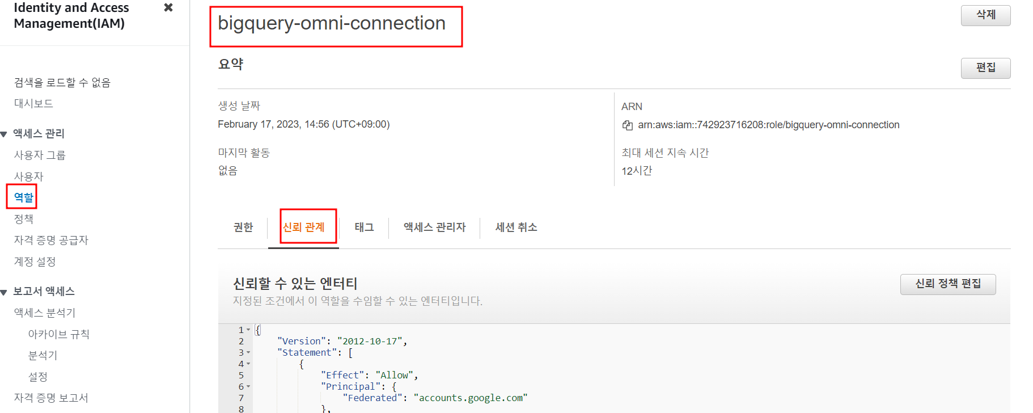Open 분석기 in the sidebar
The image size is (1033, 413).
click(x=43, y=356)
